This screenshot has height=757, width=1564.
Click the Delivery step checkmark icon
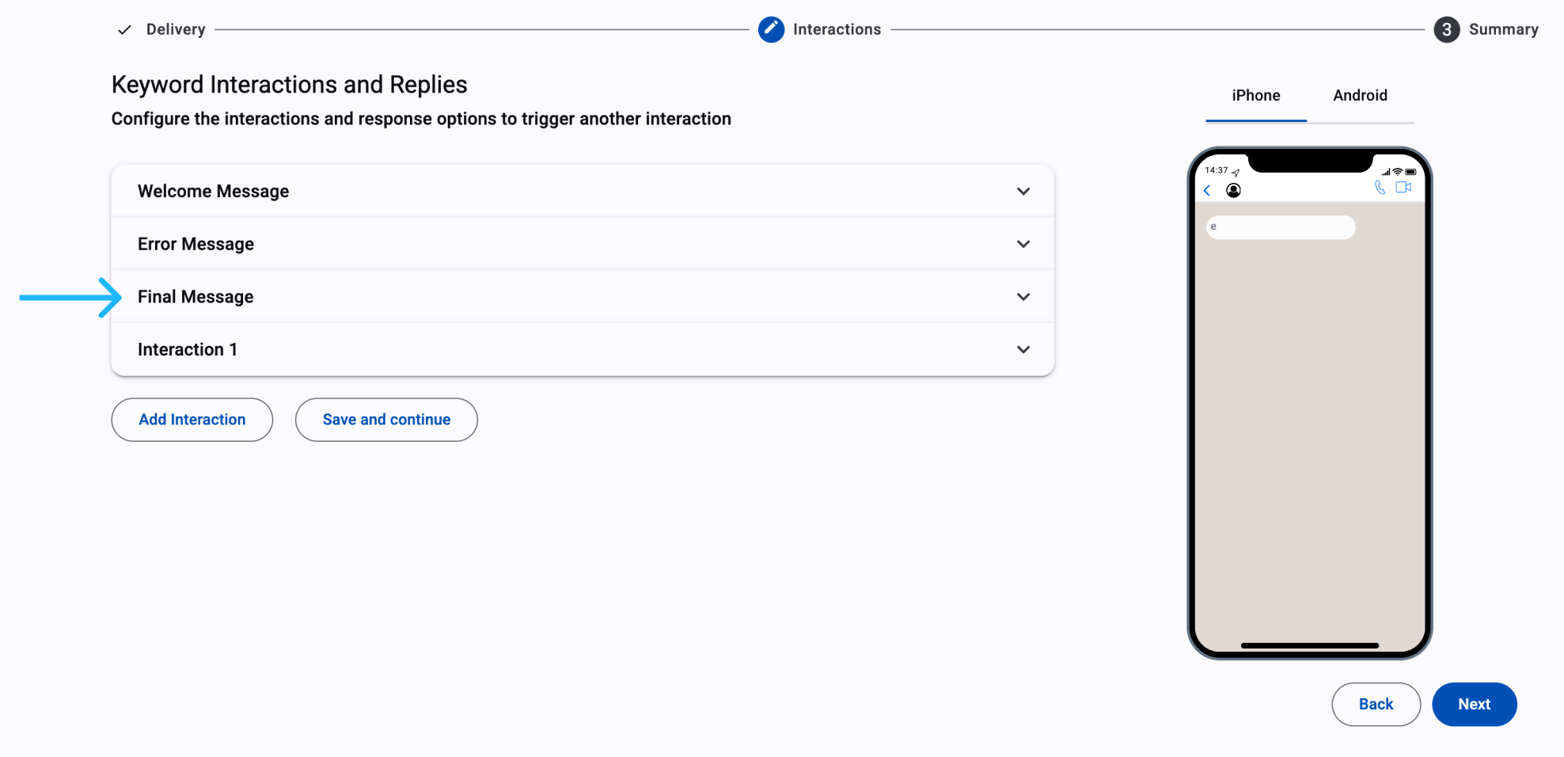(124, 30)
